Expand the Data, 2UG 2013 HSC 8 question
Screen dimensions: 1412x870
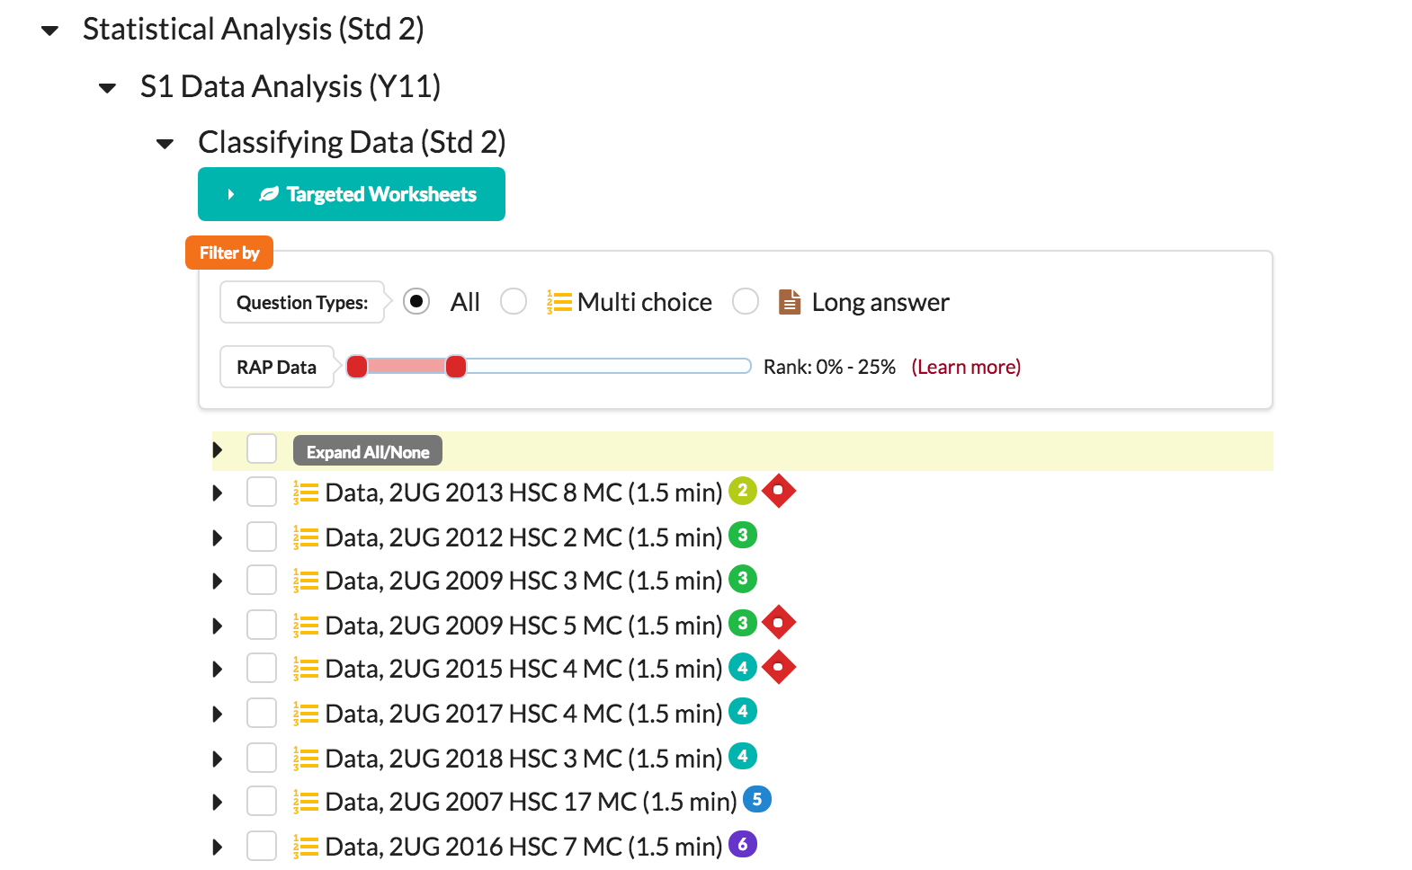pyautogui.click(x=218, y=493)
